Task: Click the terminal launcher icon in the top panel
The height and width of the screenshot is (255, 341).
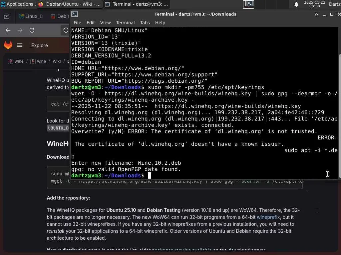Action: click(248, 4)
